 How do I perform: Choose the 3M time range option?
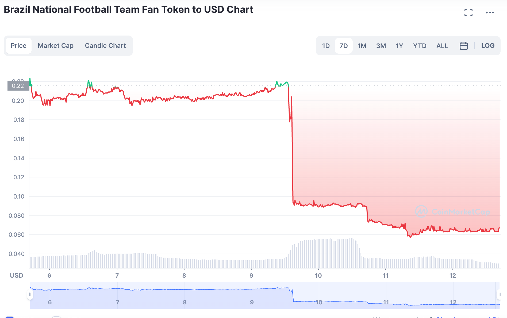[x=381, y=45]
